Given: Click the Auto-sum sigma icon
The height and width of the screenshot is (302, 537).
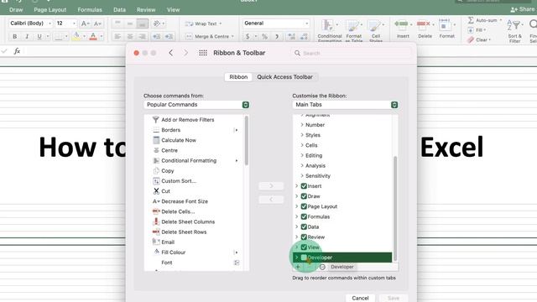Looking at the screenshot, I should click(x=472, y=20).
